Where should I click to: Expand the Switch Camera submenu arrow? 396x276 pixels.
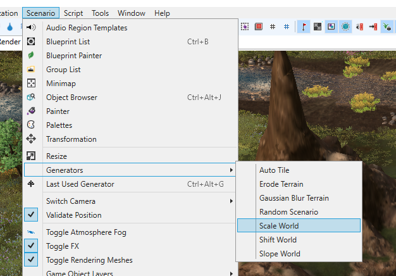231,201
